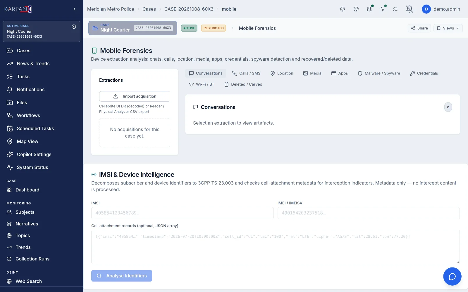The height and width of the screenshot is (292, 468).
Task: Click CASE-20261008-60X3 breadcrumb link
Action: pos(189,9)
